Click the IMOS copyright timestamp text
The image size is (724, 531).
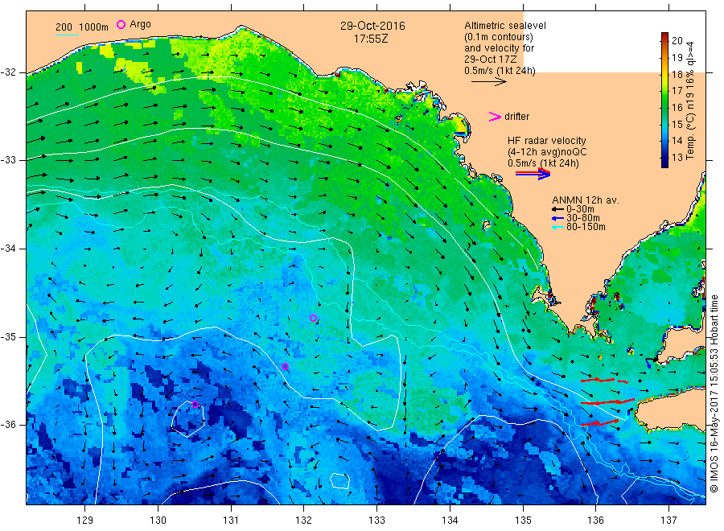[714, 393]
